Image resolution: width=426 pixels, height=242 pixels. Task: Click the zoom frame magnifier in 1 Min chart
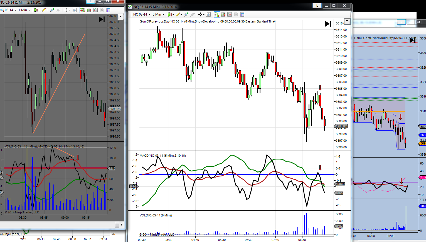74,10
